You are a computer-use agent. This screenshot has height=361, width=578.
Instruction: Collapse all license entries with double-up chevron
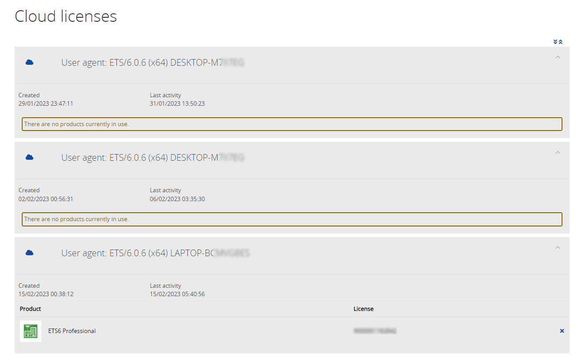(x=561, y=41)
